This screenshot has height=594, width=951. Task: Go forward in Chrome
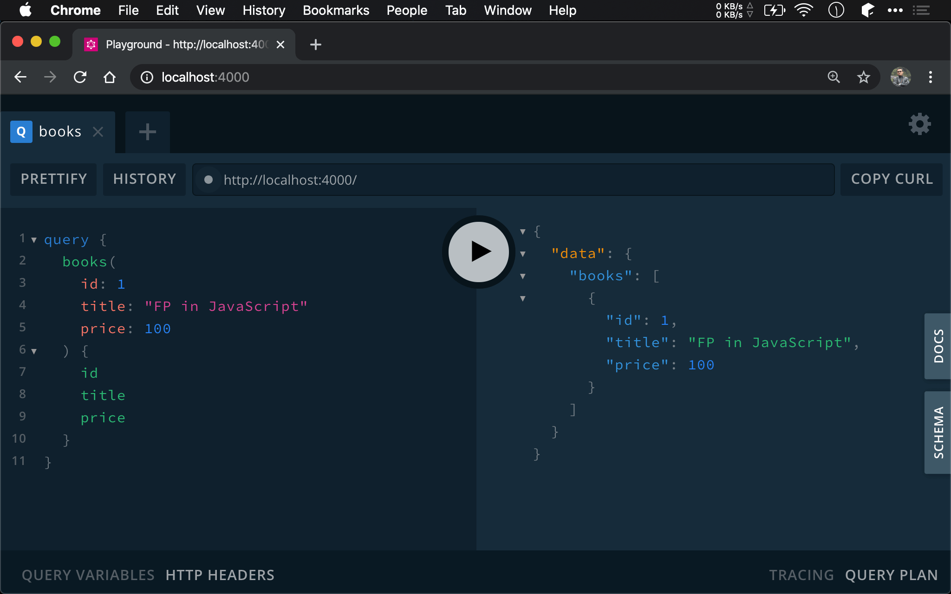coord(50,77)
